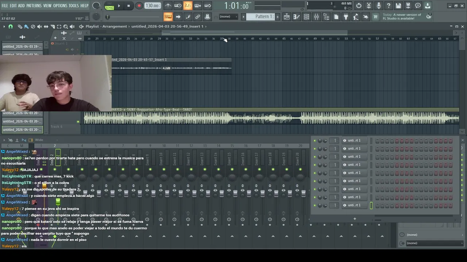
Task: Open the tempo tapper icon
Action: pyautogui.click(x=356, y=17)
